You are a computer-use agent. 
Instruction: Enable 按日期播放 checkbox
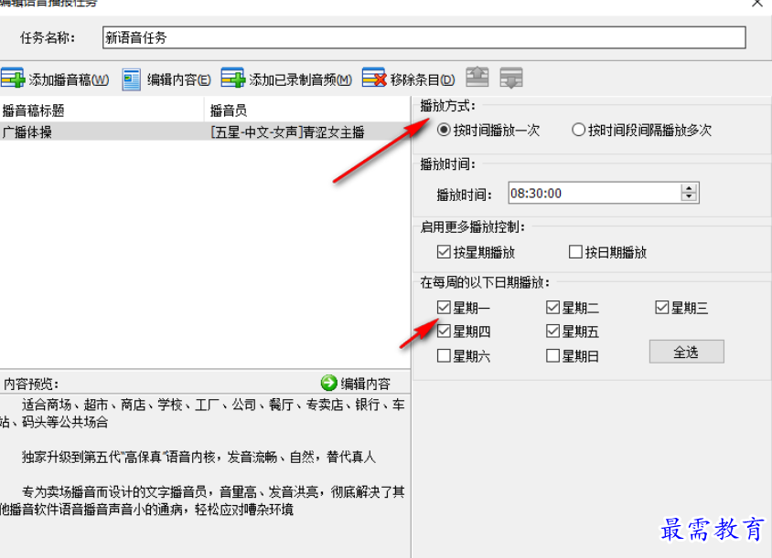click(575, 252)
